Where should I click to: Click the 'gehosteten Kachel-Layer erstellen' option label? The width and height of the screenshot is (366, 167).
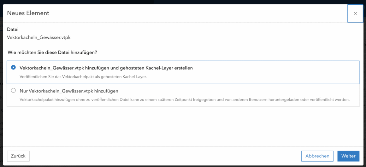106,68
